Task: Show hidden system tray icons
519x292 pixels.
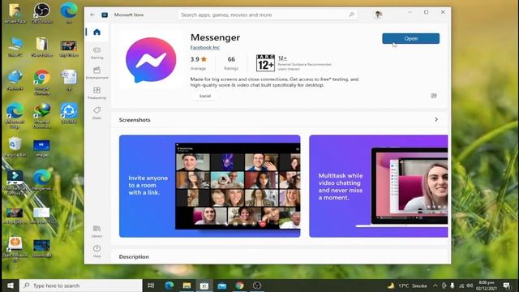Action: [435, 286]
